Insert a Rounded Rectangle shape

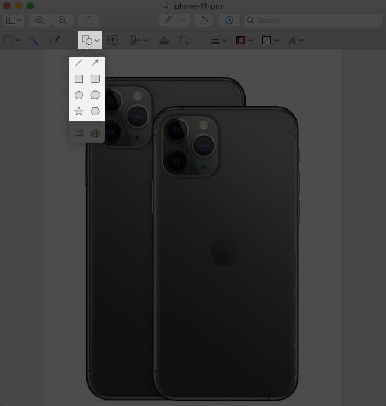pos(95,79)
